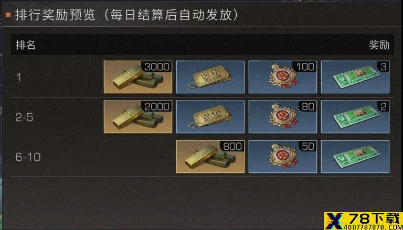Click the 奖励 column header
The image size is (403, 230).
coord(379,45)
